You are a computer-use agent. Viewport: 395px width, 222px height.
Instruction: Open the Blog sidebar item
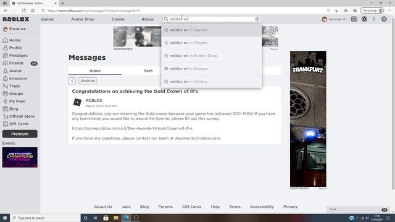click(x=10, y=109)
